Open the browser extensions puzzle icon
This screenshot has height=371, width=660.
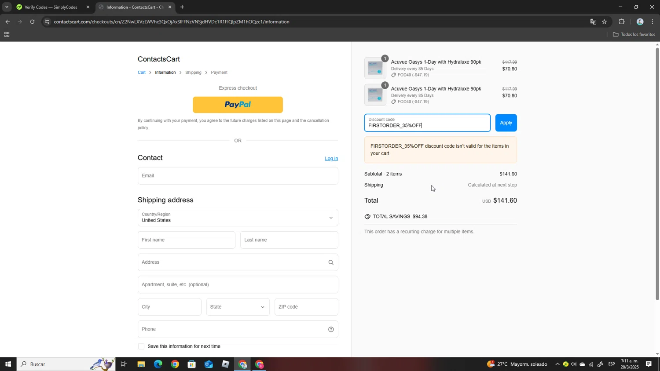click(622, 22)
